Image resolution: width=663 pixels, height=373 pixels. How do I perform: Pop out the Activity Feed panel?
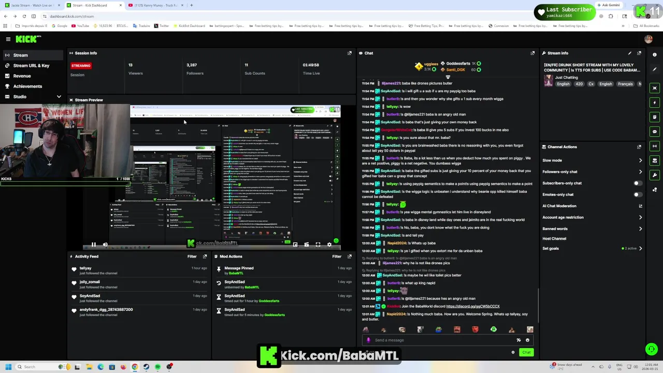205,256
